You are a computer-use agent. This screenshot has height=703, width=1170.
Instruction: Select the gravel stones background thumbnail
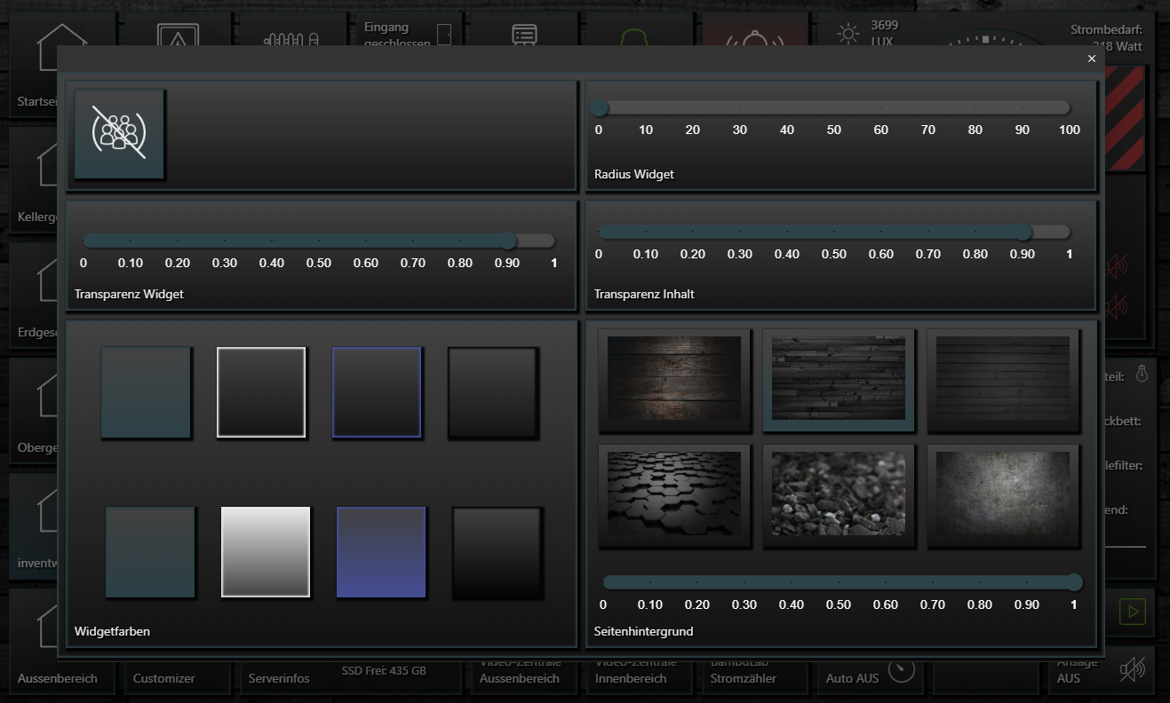[x=839, y=493]
